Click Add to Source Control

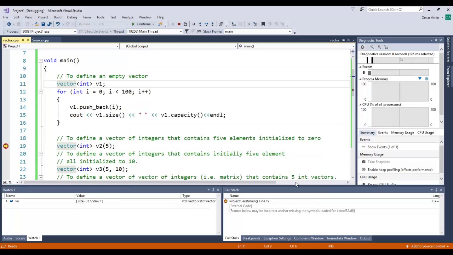tap(428, 246)
